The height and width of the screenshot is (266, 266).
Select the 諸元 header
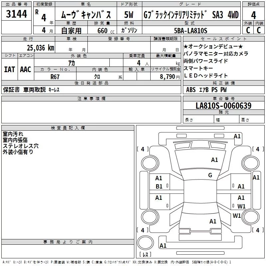(x=223, y=112)
